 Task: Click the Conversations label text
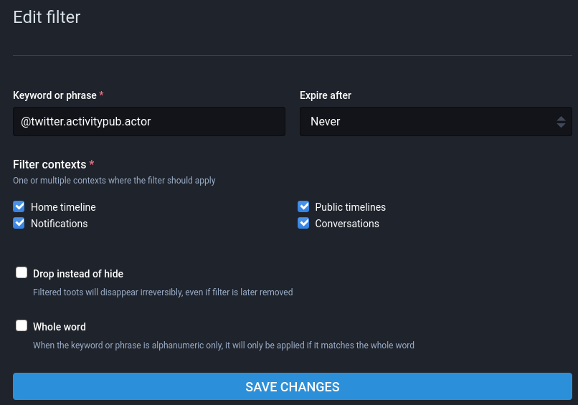347,224
